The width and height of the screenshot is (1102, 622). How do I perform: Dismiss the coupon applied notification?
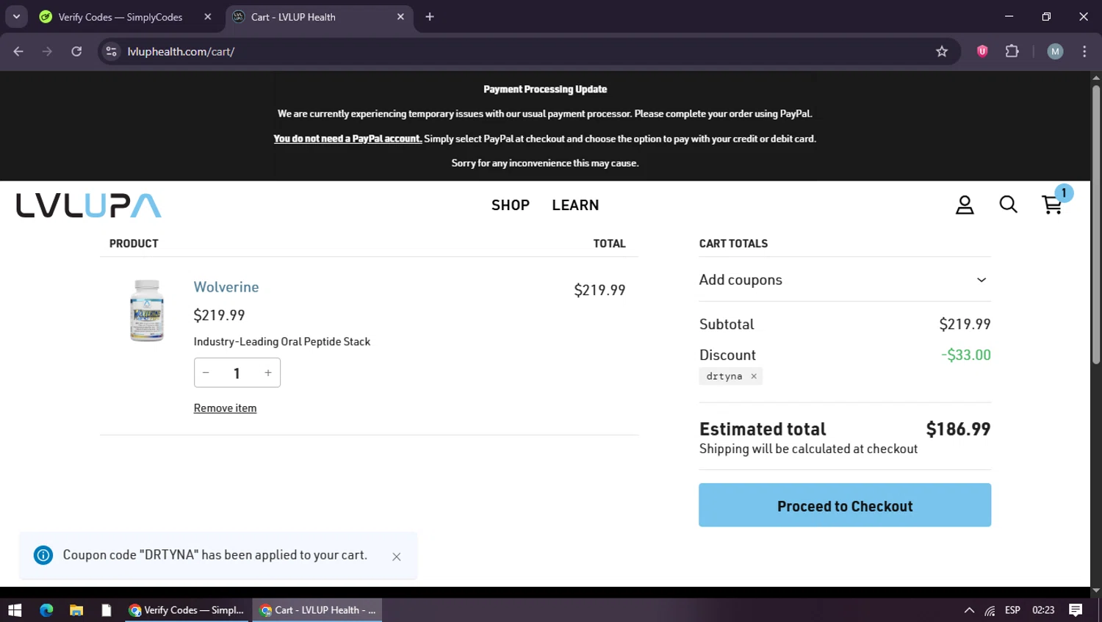click(x=397, y=557)
